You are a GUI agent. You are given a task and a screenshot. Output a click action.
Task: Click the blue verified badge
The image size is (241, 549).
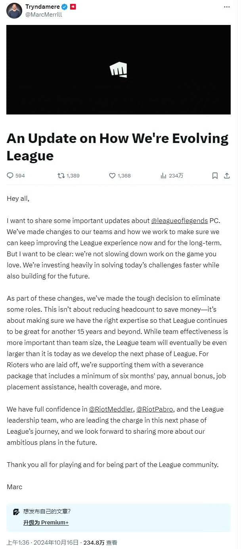point(64,7)
